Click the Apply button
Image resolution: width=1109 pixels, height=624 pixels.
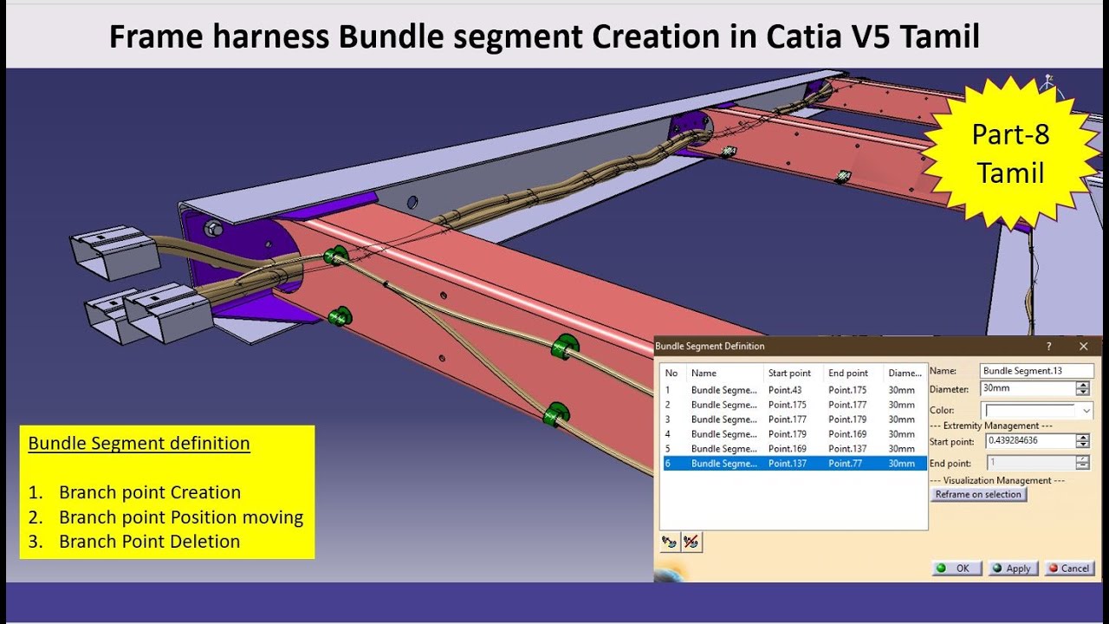(1013, 569)
